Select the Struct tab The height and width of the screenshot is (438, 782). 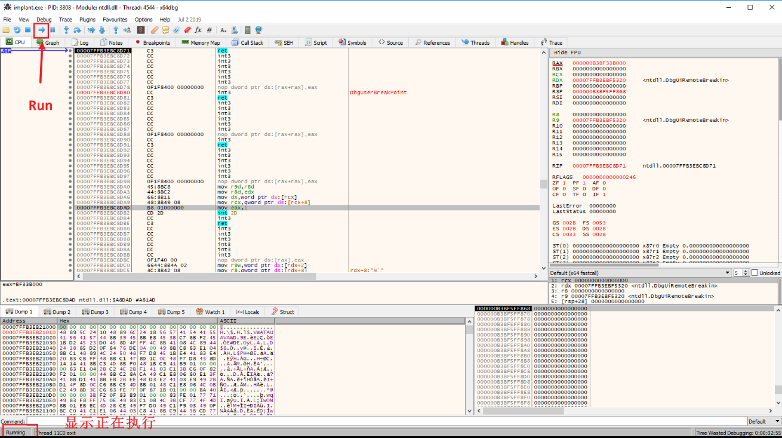(282, 311)
